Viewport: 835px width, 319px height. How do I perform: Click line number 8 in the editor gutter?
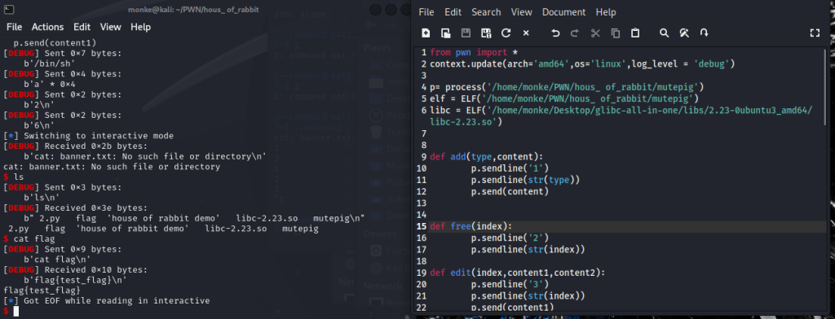[423, 145]
